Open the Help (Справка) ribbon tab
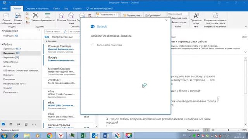The height and width of the screenshot is (139, 248). tap(77, 8)
